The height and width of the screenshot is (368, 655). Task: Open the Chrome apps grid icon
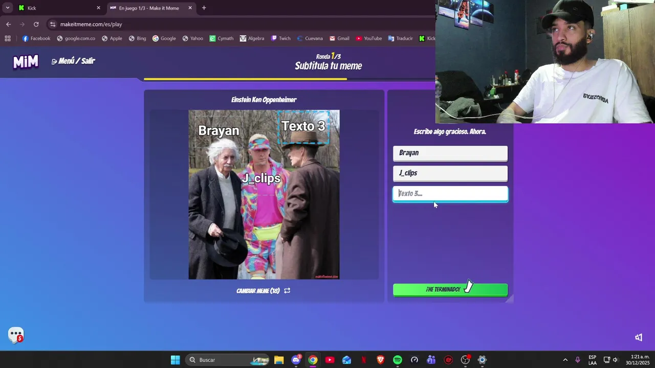tap(7, 38)
